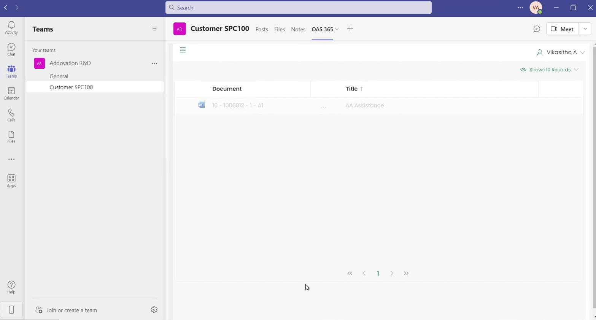Image resolution: width=596 pixels, height=320 pixels.
Task: Open the Calendar icon
Action: pos(11,93)
